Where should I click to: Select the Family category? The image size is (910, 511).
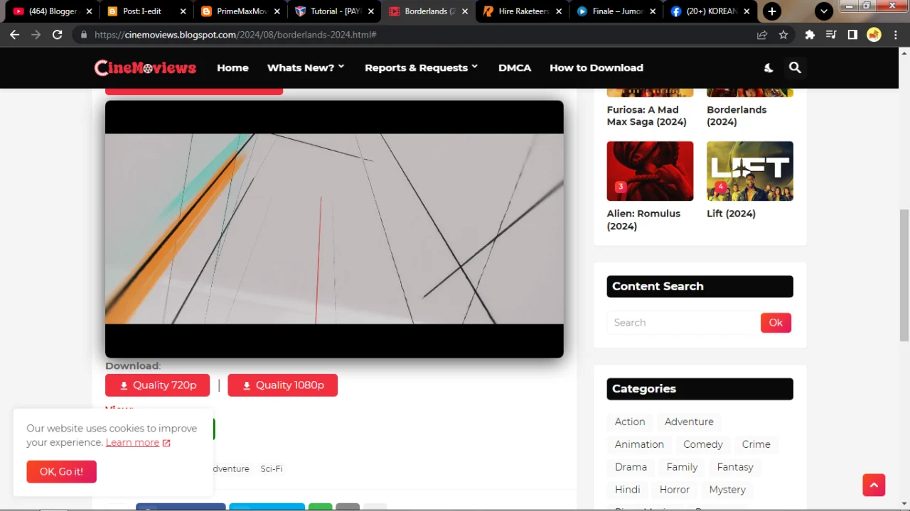682,467
